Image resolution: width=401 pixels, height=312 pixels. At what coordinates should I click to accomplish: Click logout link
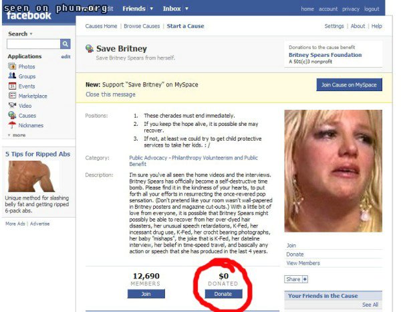tap(372, 9)
